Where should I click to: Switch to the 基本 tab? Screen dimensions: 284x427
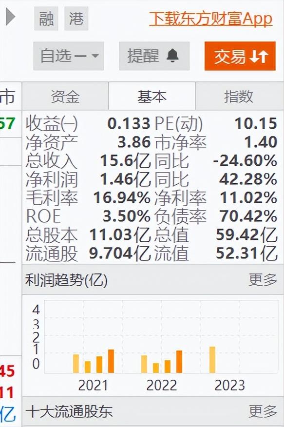point(152,96)
